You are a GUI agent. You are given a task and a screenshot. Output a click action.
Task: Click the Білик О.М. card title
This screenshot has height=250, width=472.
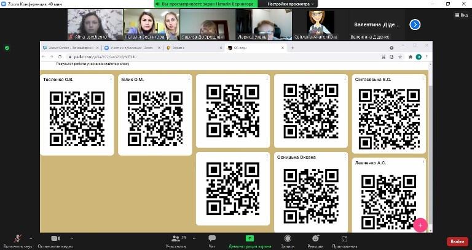(x=133, y=80)
